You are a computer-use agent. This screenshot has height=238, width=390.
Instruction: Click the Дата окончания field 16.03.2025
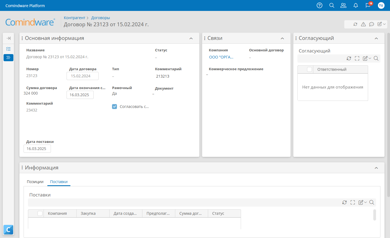click(80, 95)
